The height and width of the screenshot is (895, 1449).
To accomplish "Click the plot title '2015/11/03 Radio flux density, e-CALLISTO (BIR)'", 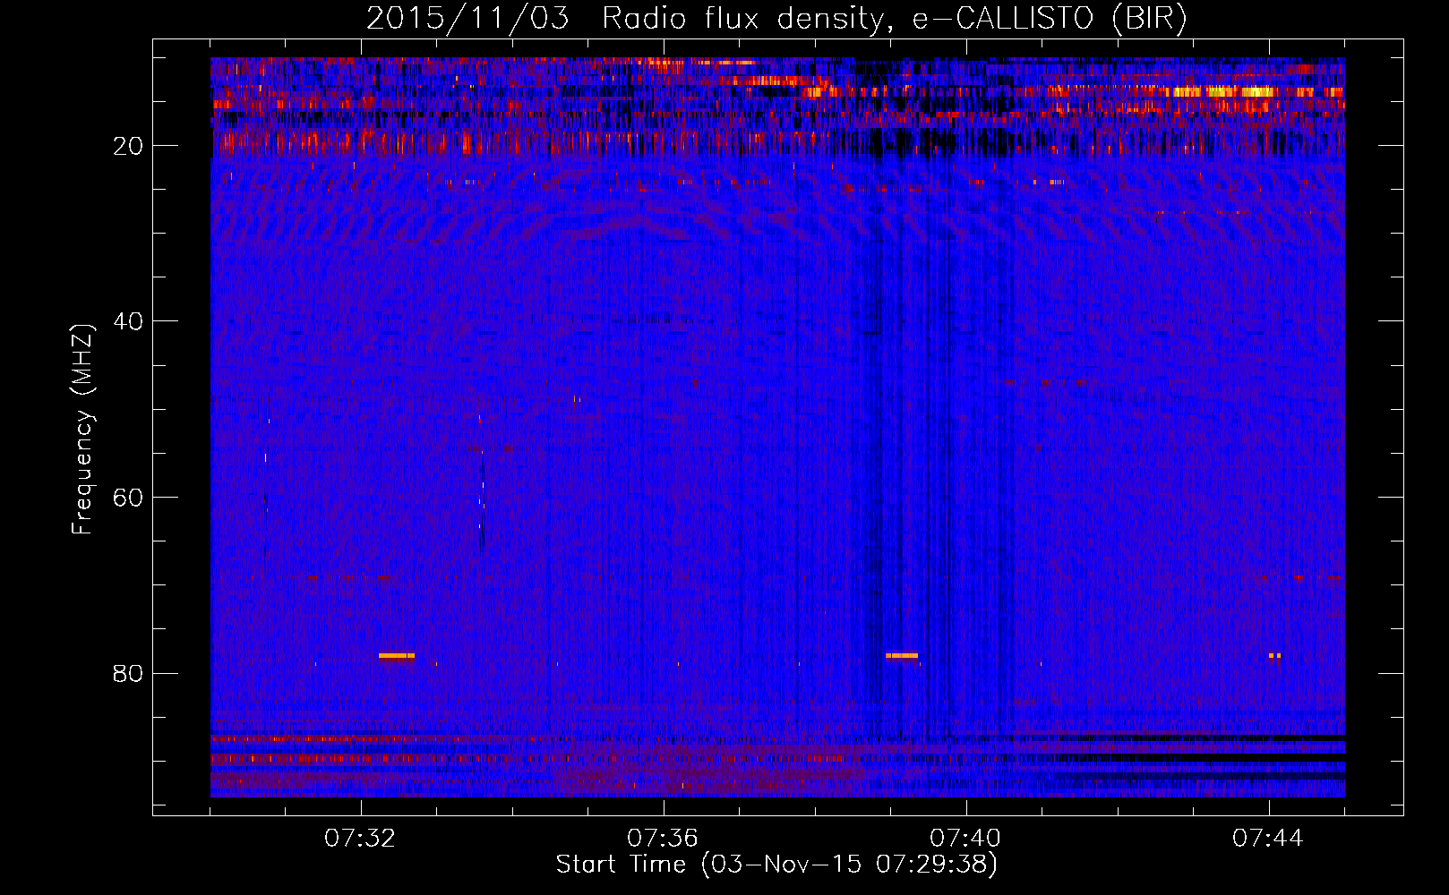I will pos(776,19).
